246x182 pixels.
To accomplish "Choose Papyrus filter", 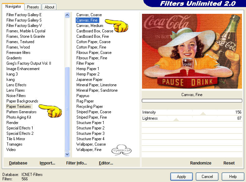I will (x=83, y=96).
